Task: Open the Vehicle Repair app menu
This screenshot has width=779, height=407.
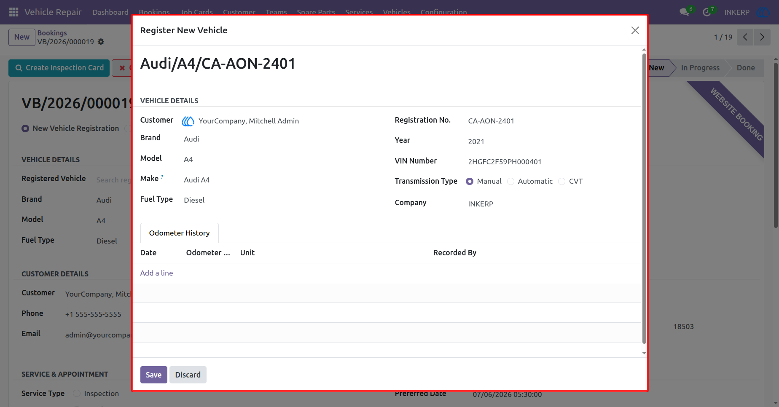Action: (x=53, y=12)
